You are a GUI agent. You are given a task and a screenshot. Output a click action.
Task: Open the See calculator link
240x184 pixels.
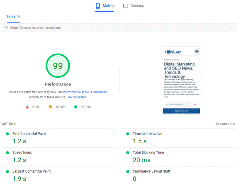coord(77,97)
